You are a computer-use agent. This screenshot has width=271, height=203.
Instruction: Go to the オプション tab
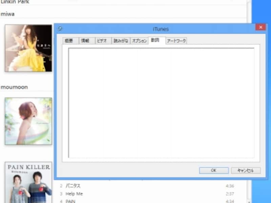pyautogui.click(x=139, y=41)
